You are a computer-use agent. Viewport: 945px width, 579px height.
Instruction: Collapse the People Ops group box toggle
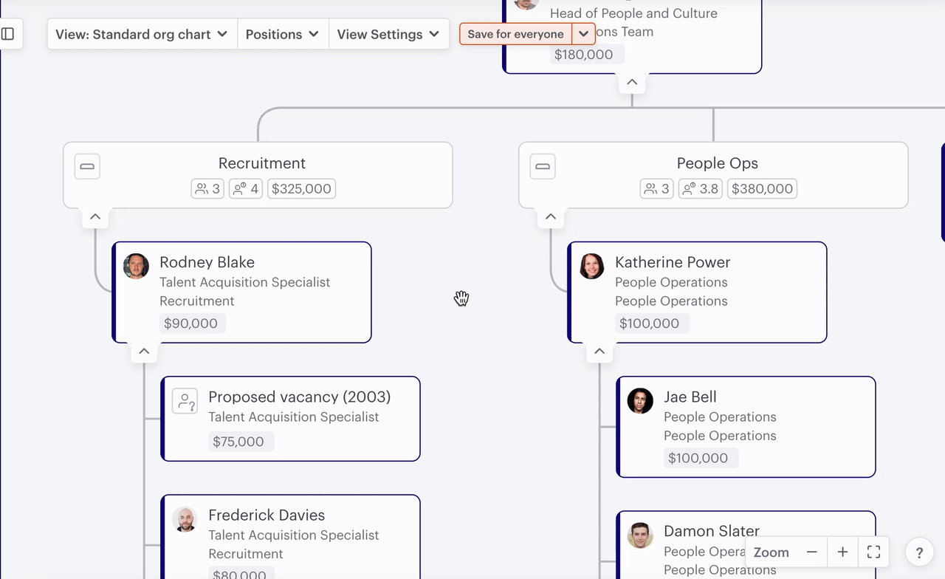pyautogui.click(x=543, y=166)
